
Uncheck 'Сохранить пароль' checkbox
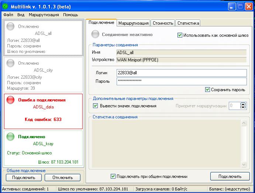[x=208, y=89]
